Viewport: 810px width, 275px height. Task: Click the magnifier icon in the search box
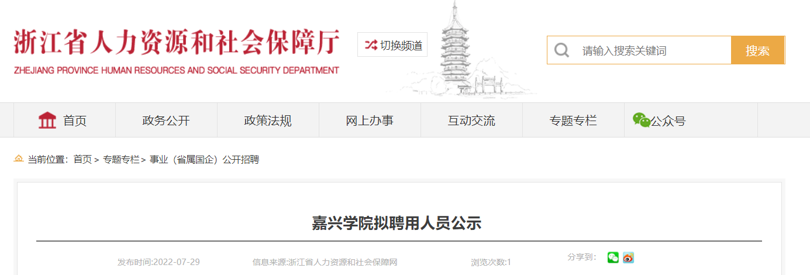coord(561,50)
